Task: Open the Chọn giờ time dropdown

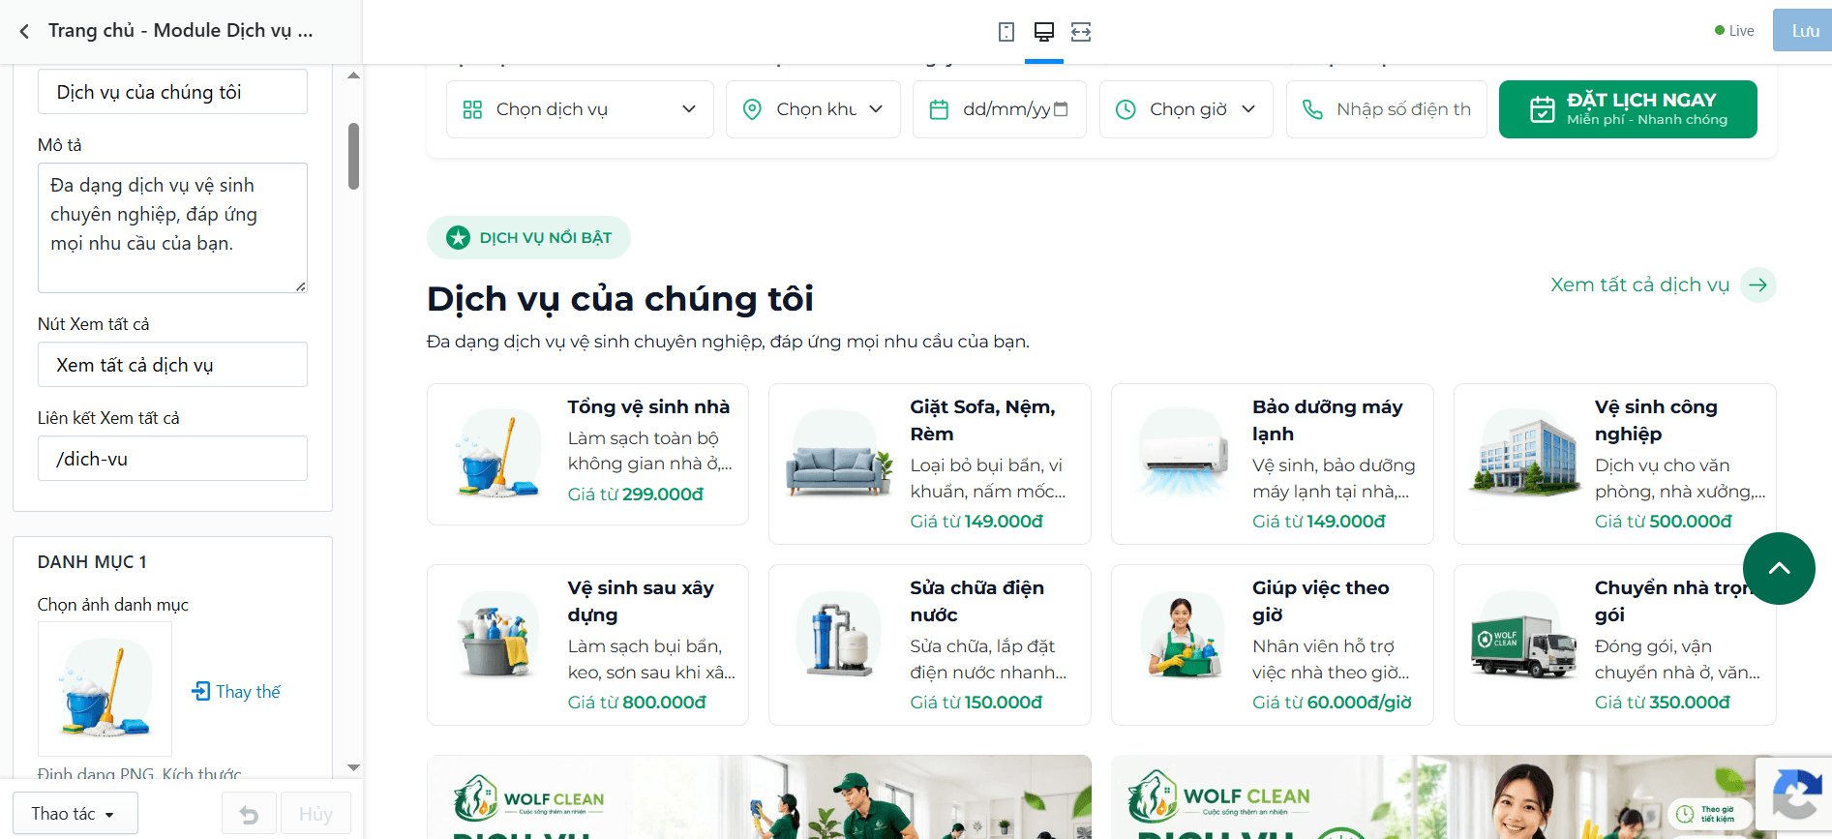Action: click(1186, 109)
